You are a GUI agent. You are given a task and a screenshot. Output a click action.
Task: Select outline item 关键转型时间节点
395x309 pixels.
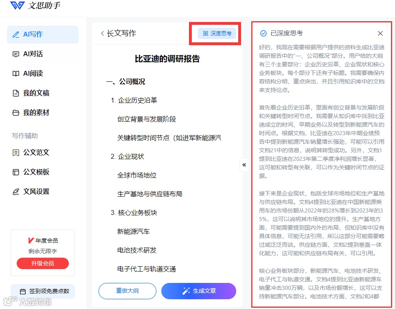click(169, 138)
